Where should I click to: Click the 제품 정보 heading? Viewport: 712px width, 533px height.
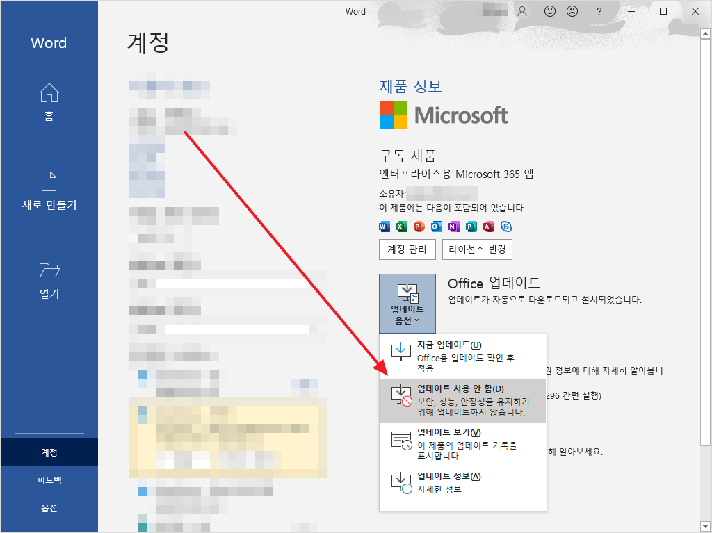(x=410, y=86)
